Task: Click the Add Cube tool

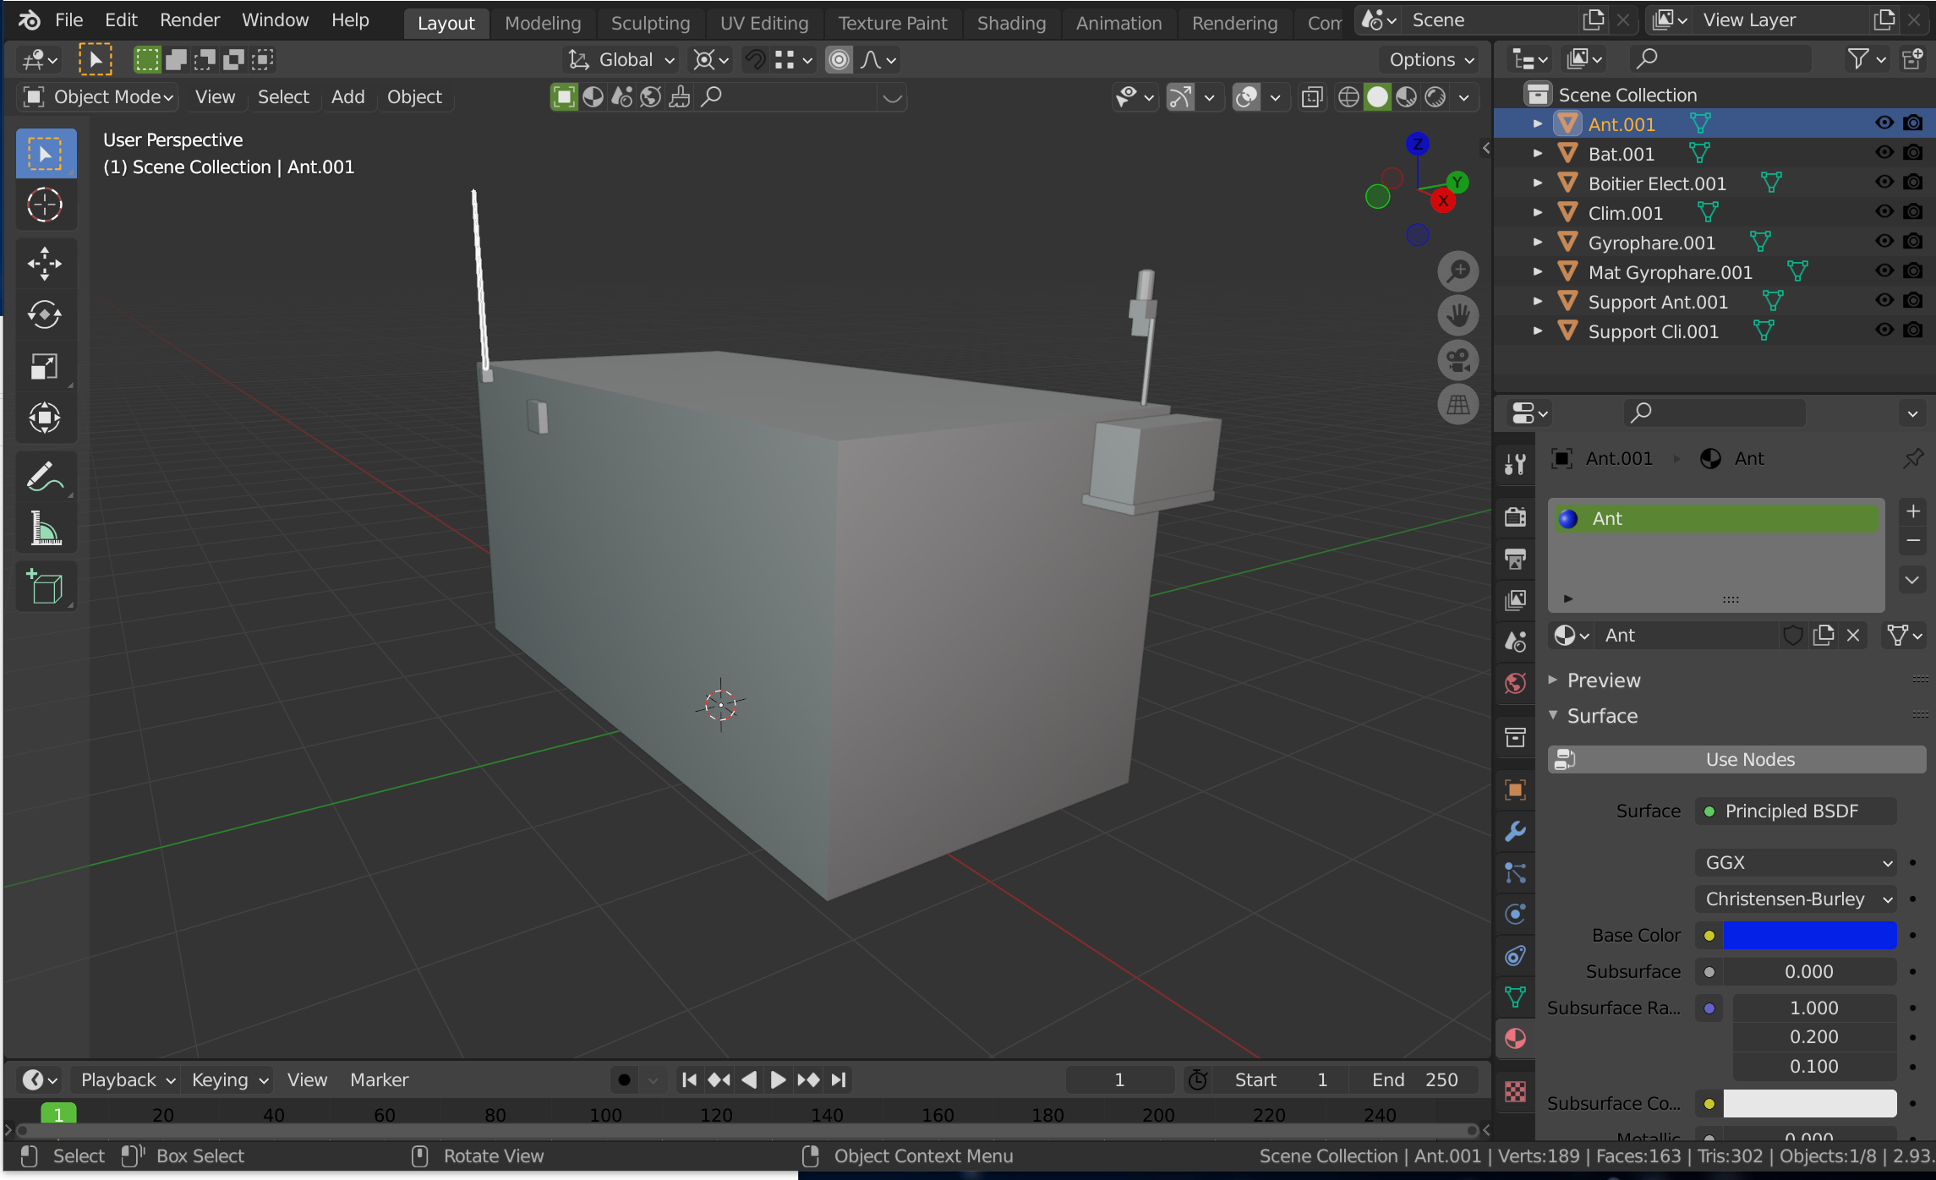Action: [x=44, y=587]
